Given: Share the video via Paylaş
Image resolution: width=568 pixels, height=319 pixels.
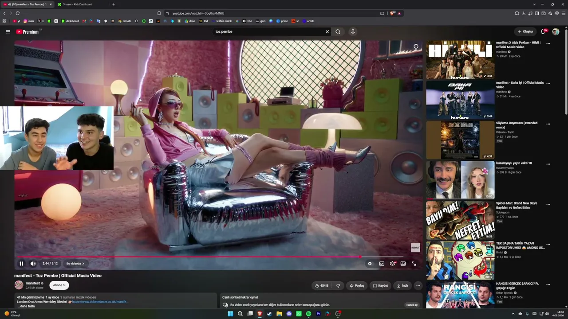Looking at the screenshot, I should point(357,286).
